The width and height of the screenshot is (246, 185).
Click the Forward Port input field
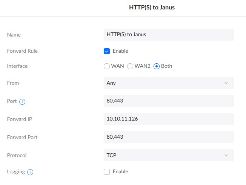point(169,137)
